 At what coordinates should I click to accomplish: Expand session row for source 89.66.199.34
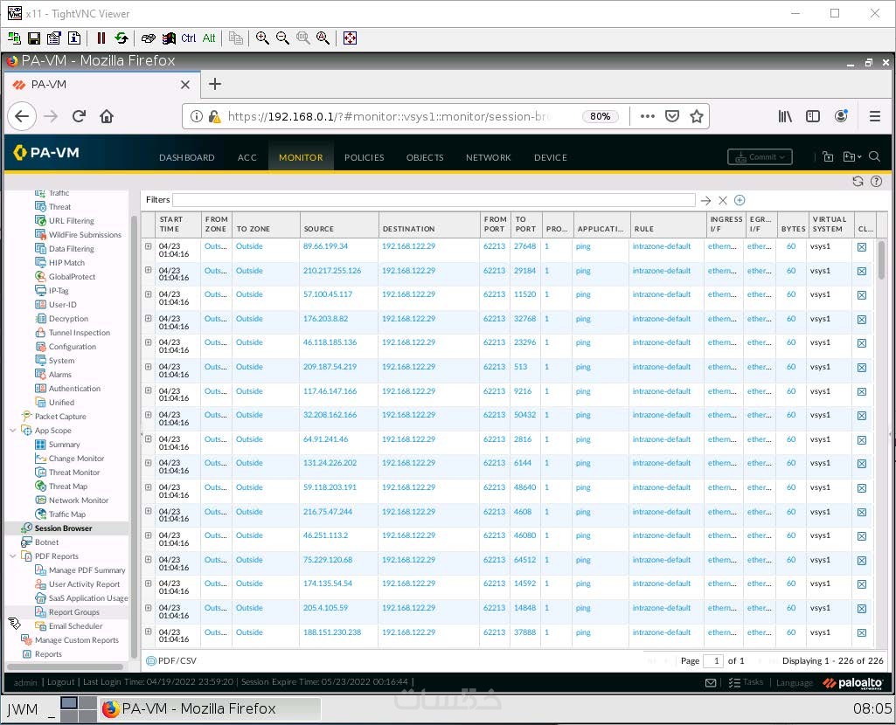coord(148,246)
